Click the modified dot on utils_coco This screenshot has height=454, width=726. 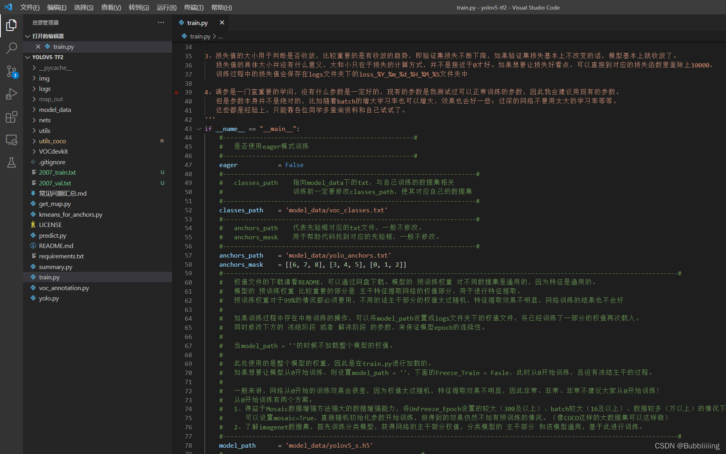162,141
